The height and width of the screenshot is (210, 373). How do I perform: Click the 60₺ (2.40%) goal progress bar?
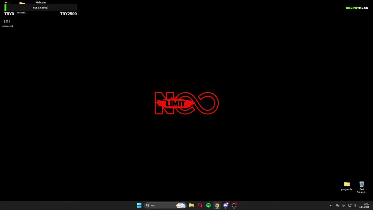tap(41, 8)
